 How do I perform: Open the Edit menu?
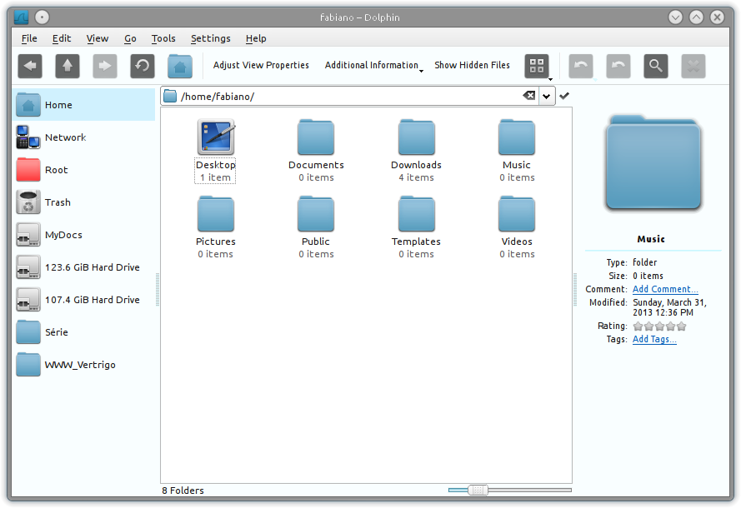coord(62,38)
